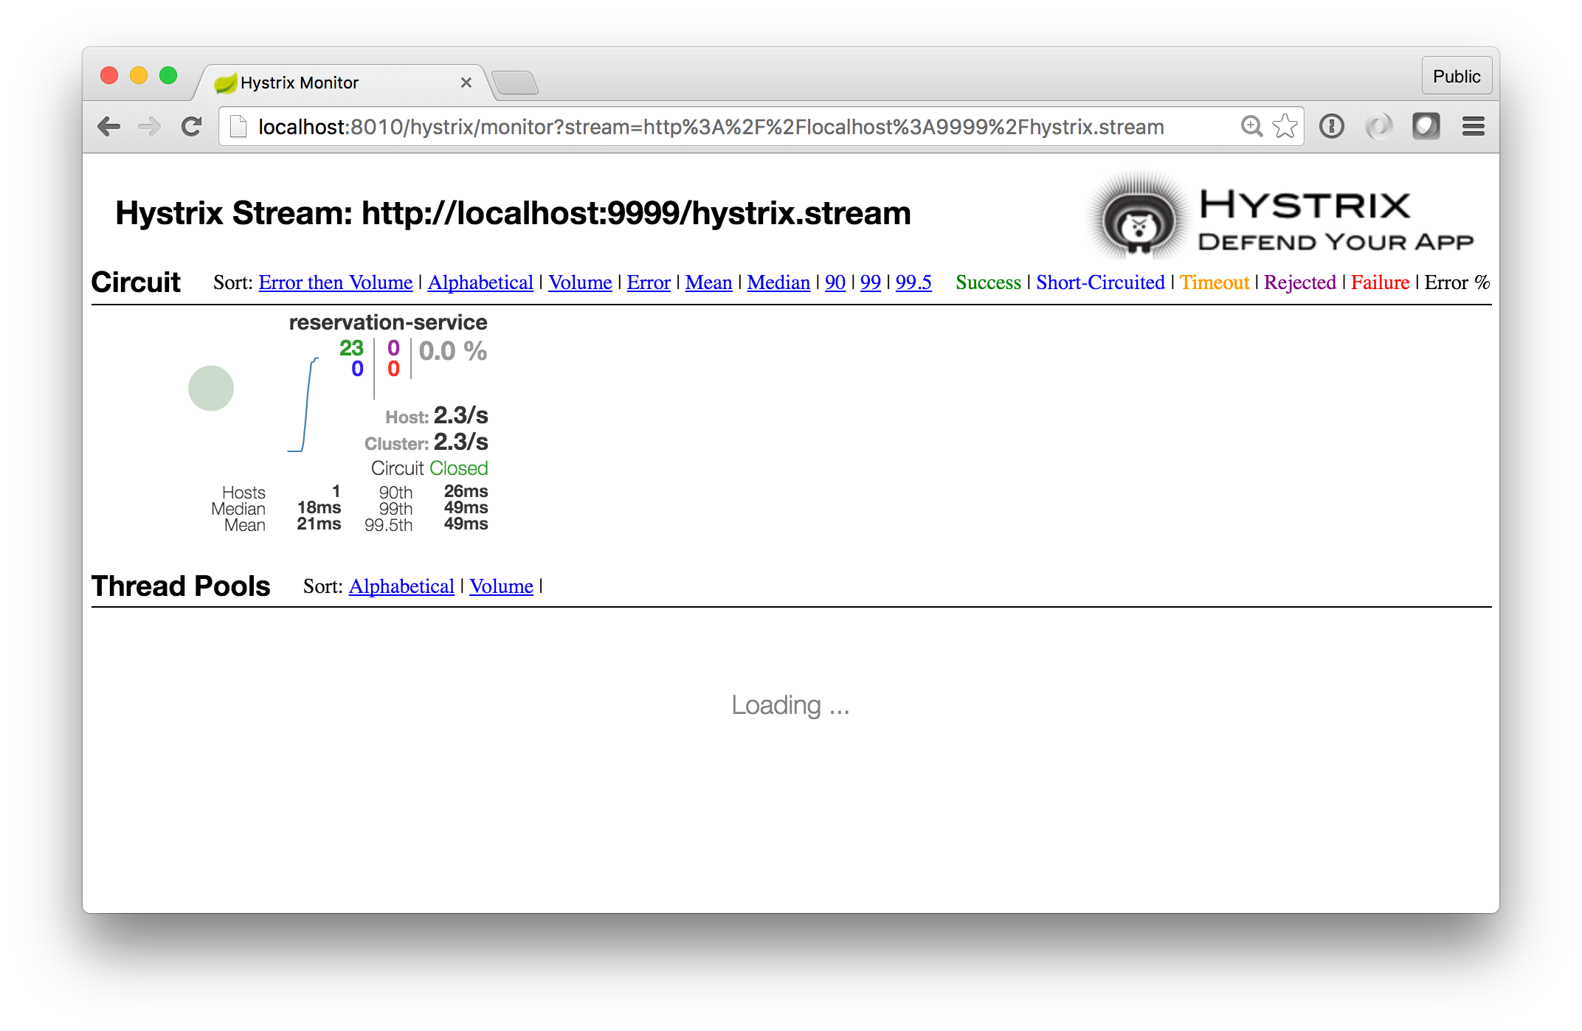Click the dark square shield extension icon
This screenshot has width=1582, height=1031.
click(1426, 127)
